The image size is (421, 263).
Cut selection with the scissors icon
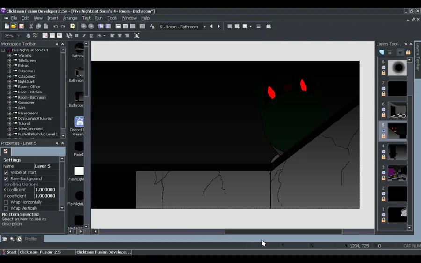31,26
